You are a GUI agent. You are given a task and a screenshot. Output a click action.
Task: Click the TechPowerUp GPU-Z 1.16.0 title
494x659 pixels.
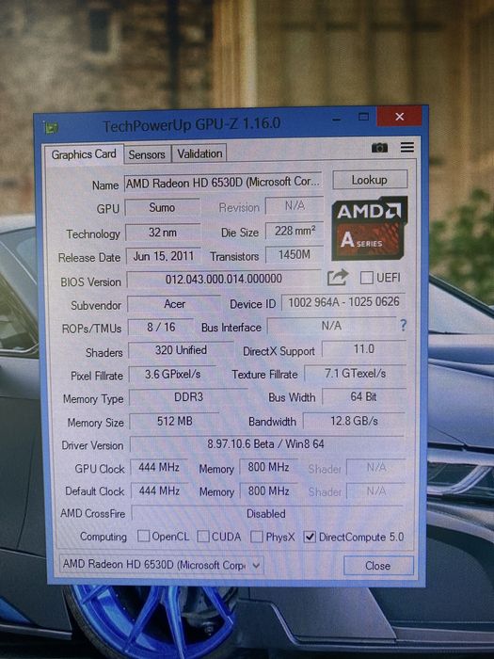coord(192,125)
